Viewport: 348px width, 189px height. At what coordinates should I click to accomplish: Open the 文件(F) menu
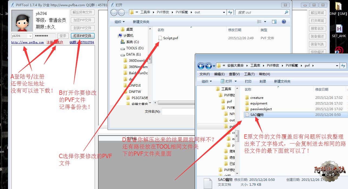[204, 74]
